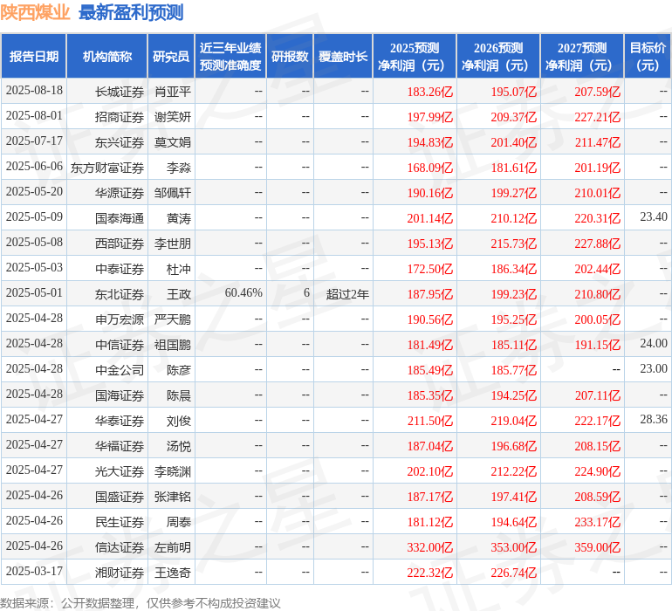Click the 目标价 column header
Viewport: 672px width, 611px height.
pyautogui.click(x=648, y=57)
